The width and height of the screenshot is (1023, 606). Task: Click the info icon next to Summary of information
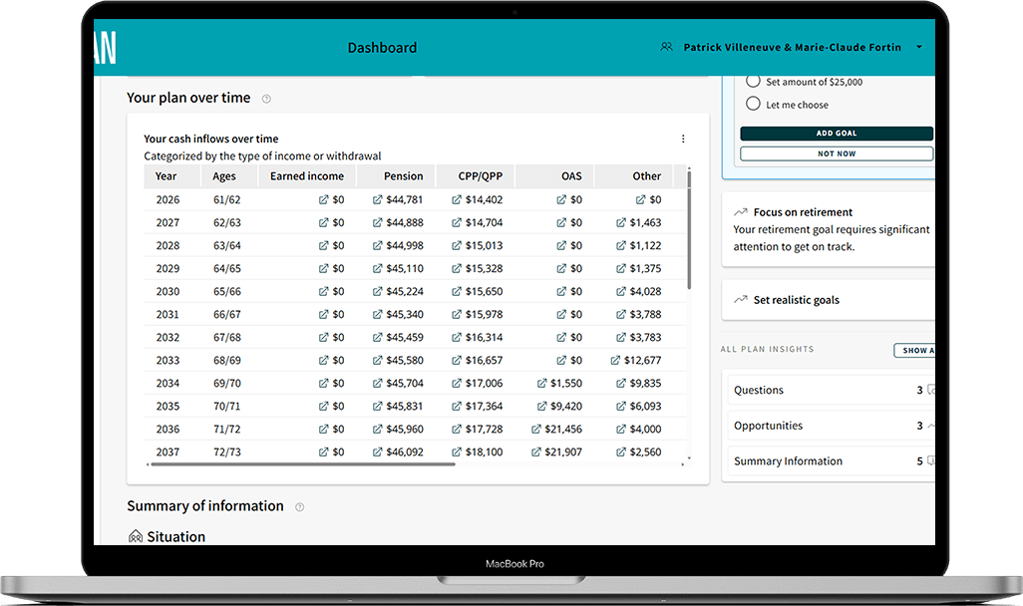pyautogui.click(x=298, y=506)
